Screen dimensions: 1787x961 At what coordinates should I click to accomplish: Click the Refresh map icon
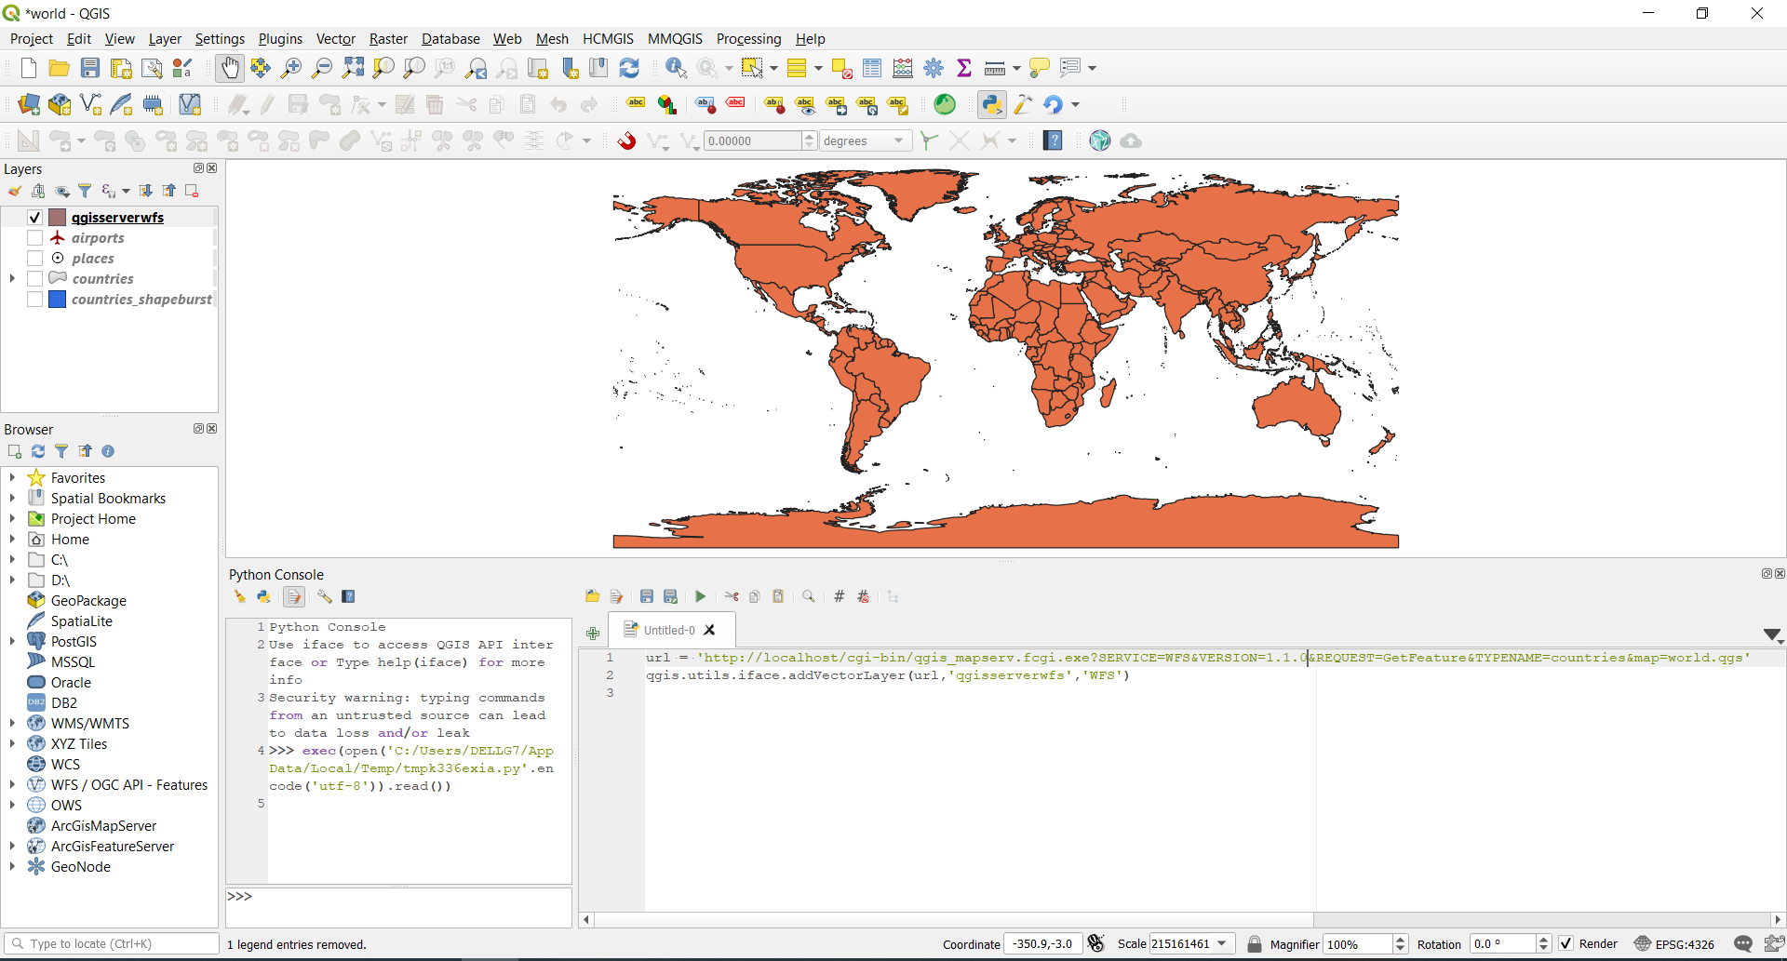(x=629, y=68)
